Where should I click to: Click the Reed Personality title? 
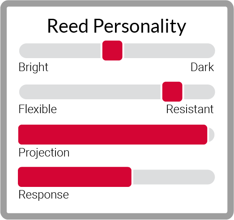coord(117,26)
